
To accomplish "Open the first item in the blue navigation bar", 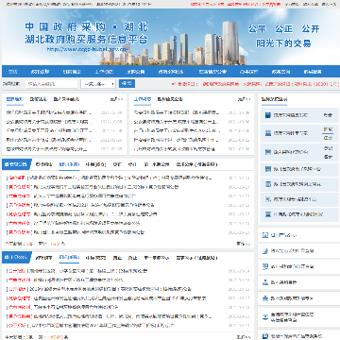I will 12,72.
